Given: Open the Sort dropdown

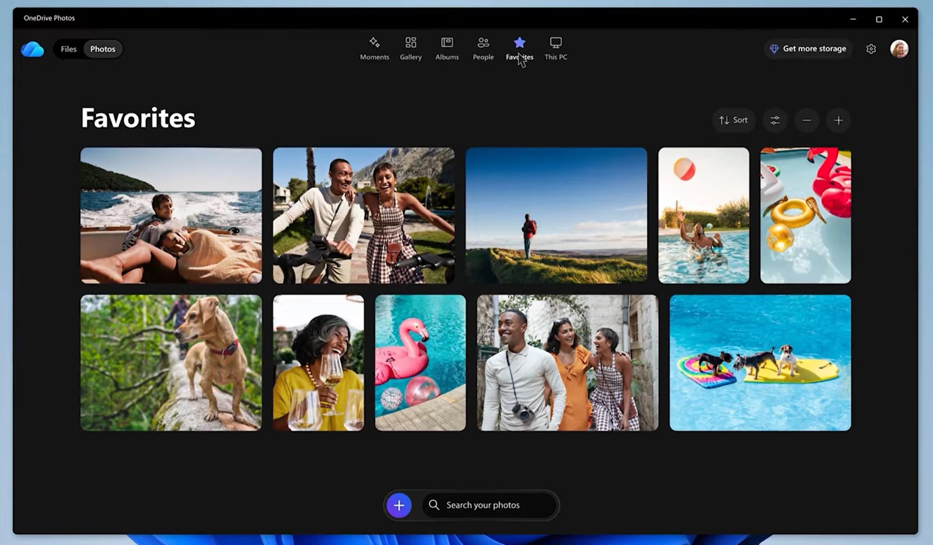Looking at the screenshot, I should click(734, 120).
